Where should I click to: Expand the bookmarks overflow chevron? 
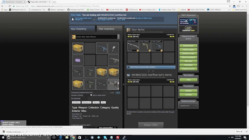point(229,10)
